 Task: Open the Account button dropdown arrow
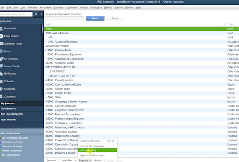click(59, 160)
